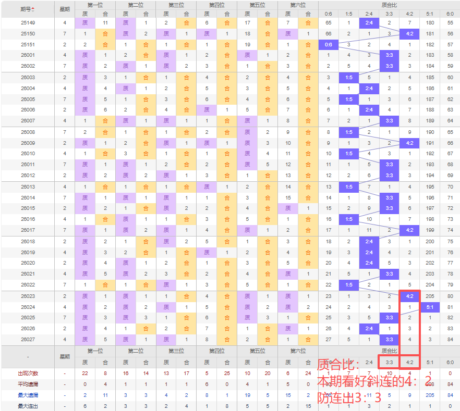
Task: Select period number 26008
Action: pos(28,132)
